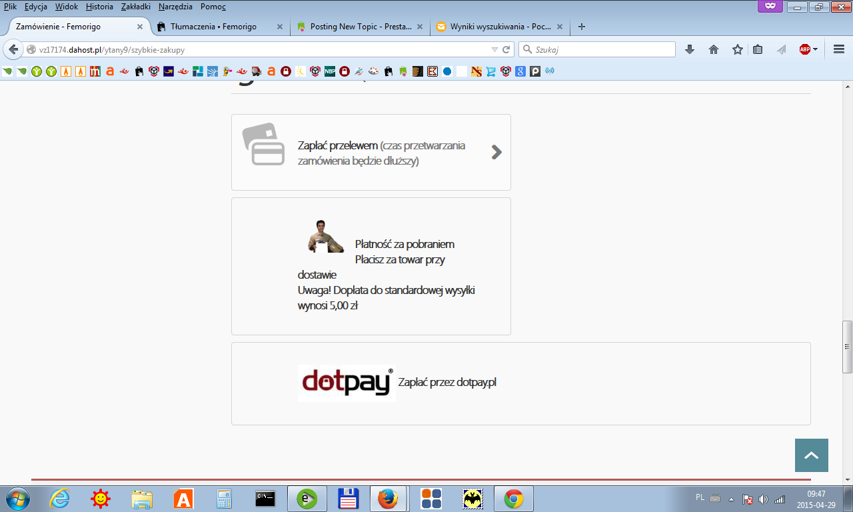Open the private browsing mask icon
The height and width of the screenshot is (512, 853).
point(770,6)
